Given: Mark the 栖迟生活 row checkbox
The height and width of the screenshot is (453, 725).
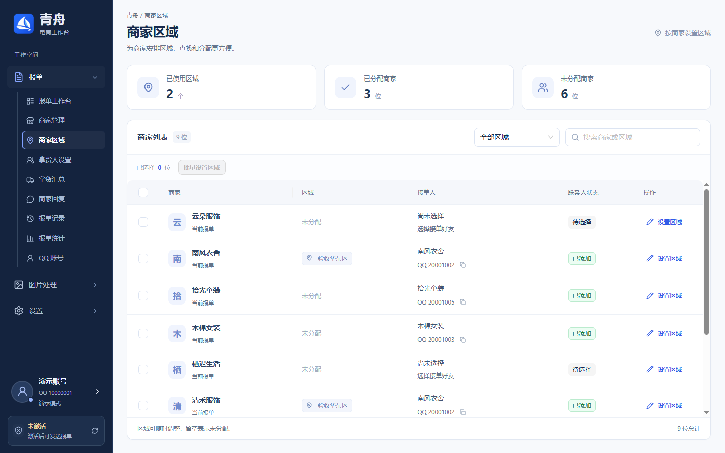Looking at the screenshot, I should [x=143, y=370].
